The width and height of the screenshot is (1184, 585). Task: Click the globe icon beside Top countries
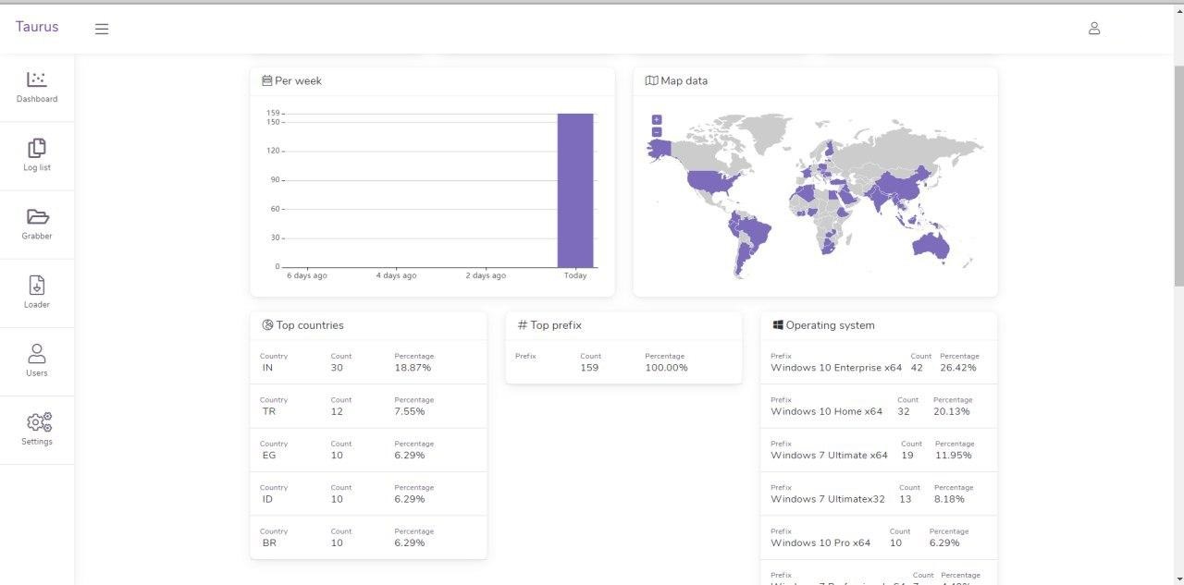pyautogui.click(x=268, y=325)
